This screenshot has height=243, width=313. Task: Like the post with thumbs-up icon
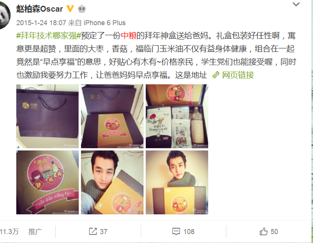pyautogui.click(x=263, y=231)
